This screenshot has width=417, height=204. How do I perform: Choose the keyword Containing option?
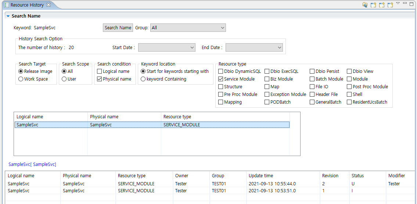click(143, 79)
